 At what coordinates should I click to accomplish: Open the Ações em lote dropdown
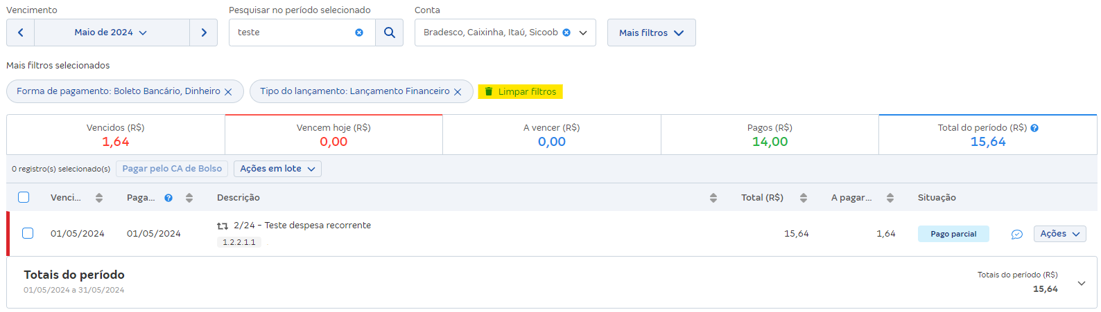click(x=277, y=169)
